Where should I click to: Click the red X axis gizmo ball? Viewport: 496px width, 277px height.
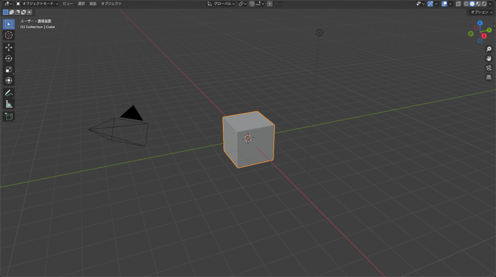484,36
